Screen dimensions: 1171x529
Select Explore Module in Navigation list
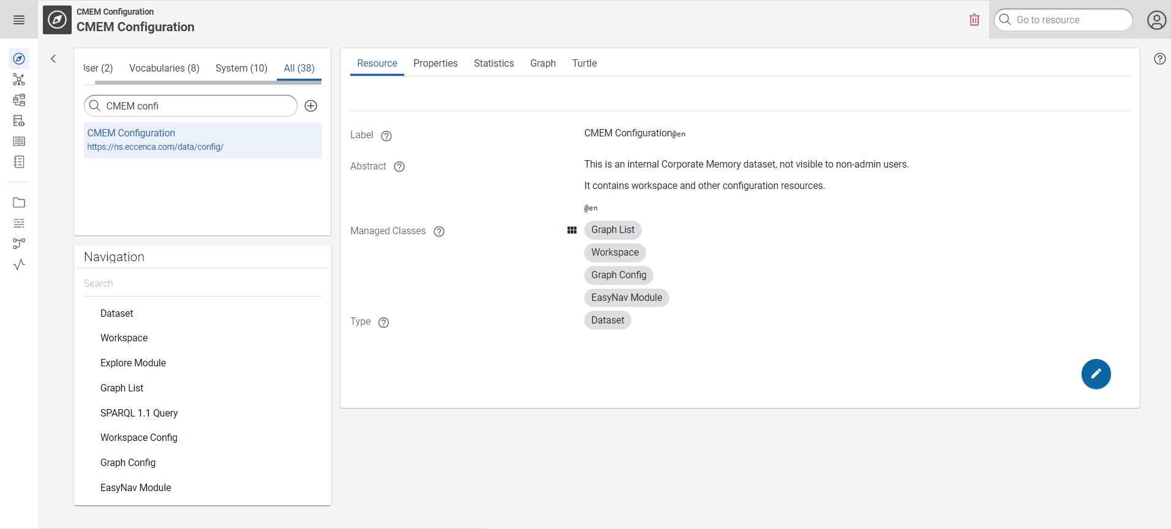133,363
